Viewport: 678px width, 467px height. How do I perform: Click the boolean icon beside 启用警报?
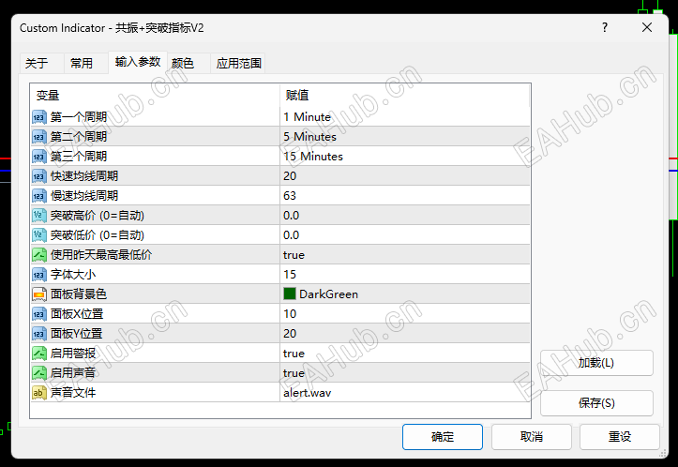click(x=38, y=354)
